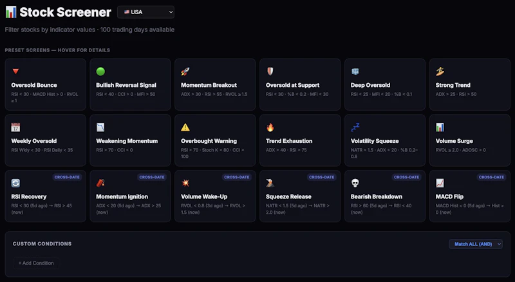Choose the Trend Exhaustion preset

pyautogui.click(x=300, y=140)
